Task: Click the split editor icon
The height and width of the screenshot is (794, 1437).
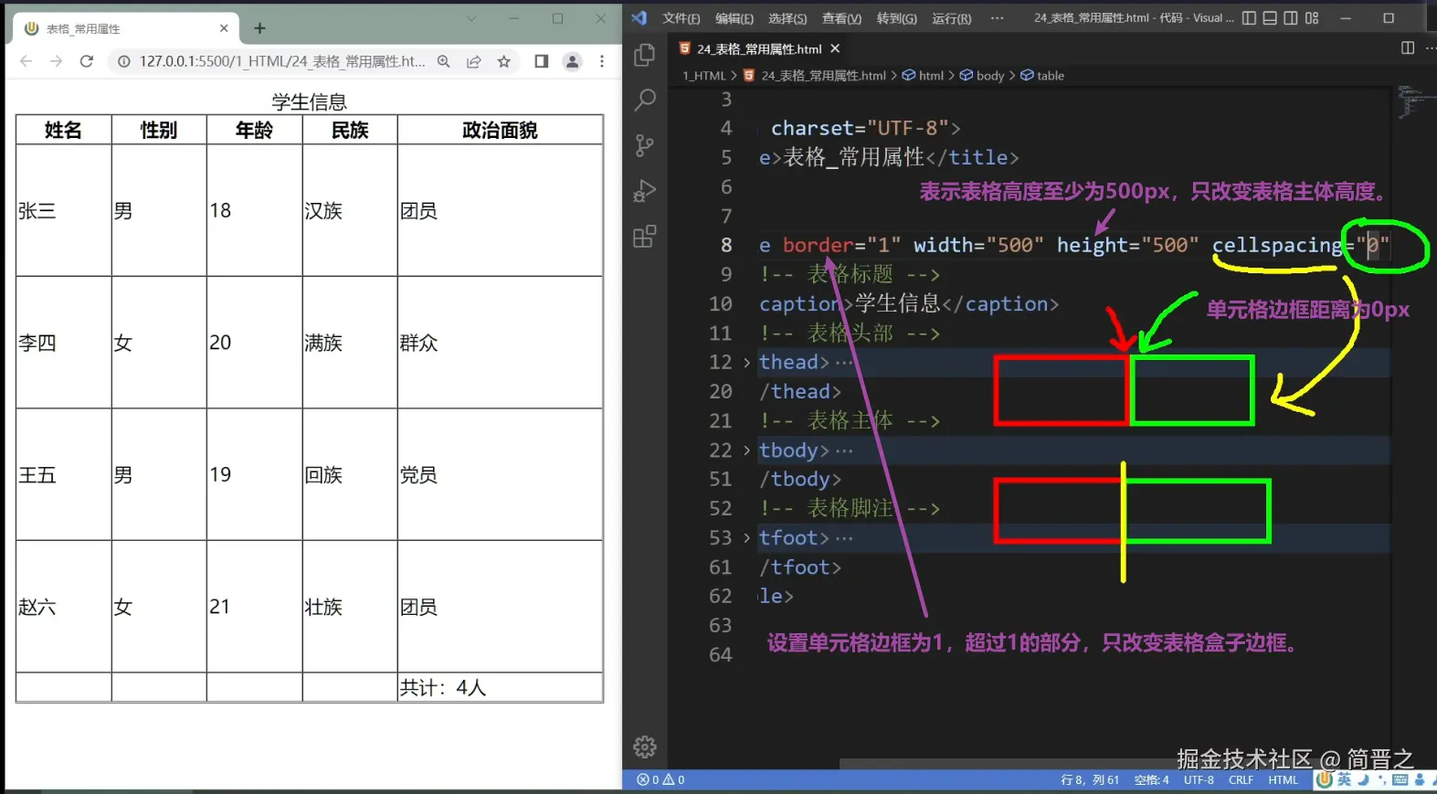Action: pyautogui.click(x=1408, y=48)
